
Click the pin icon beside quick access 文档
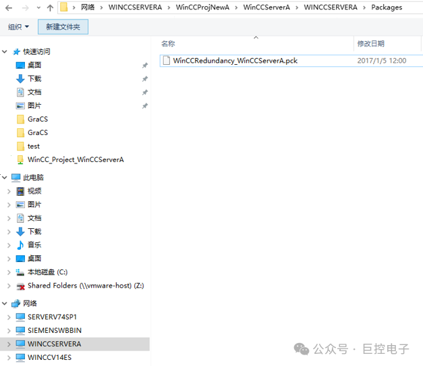(145, 93)
